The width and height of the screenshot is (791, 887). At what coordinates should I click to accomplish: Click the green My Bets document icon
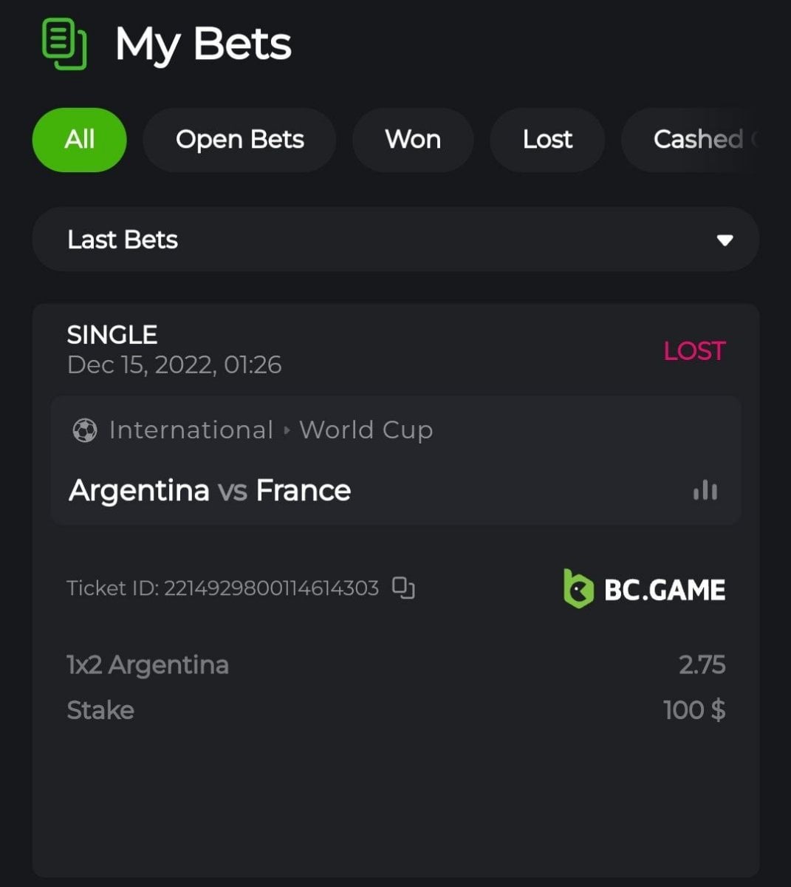pyautogui.click(x=65, y=45)
